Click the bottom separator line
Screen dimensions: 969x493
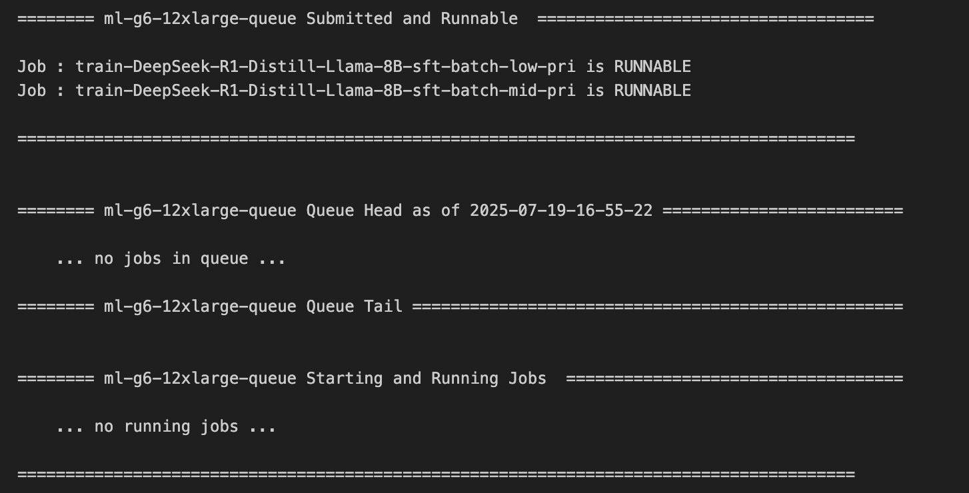[436, 474]
